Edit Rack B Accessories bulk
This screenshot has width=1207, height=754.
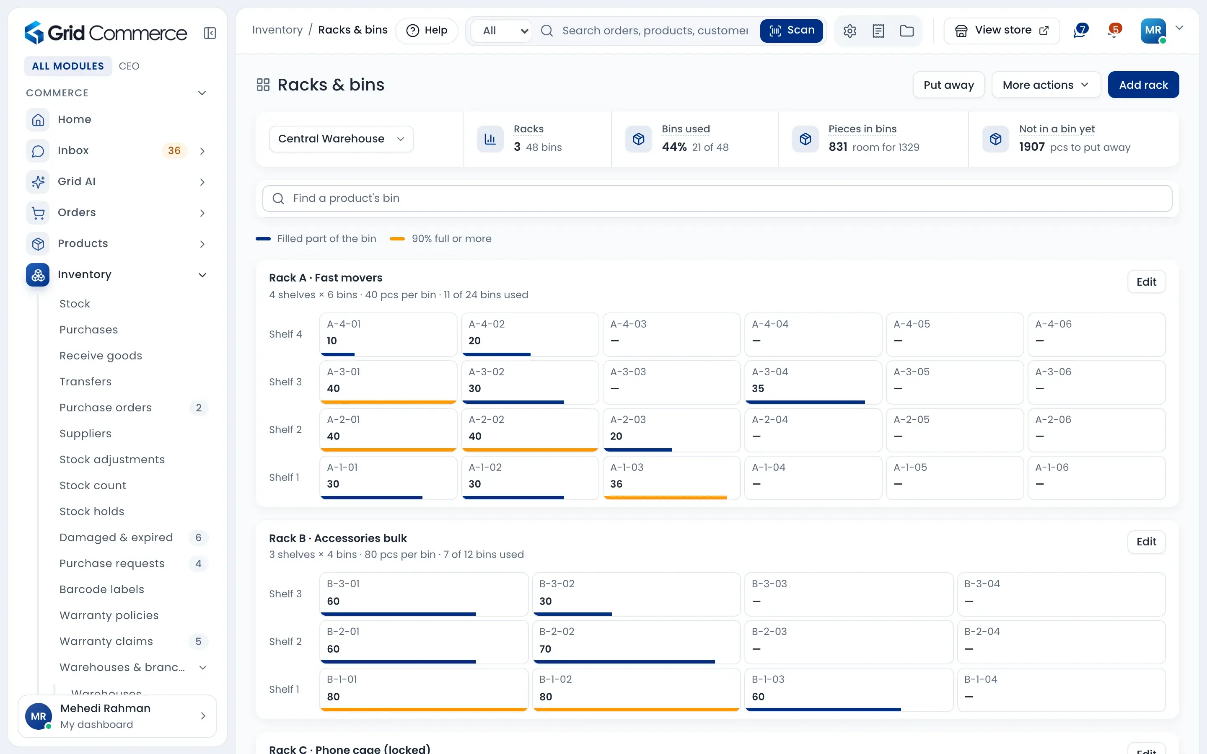(1146, 542)
